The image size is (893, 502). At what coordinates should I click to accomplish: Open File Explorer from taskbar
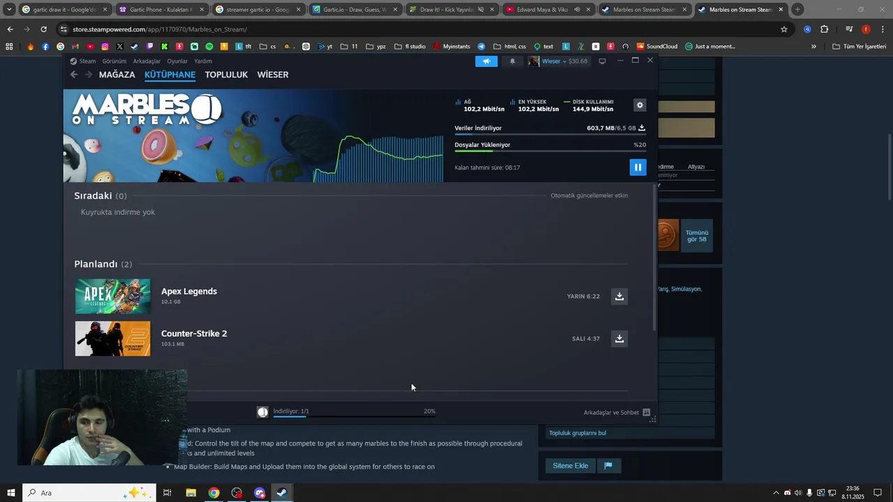(190, 493)
